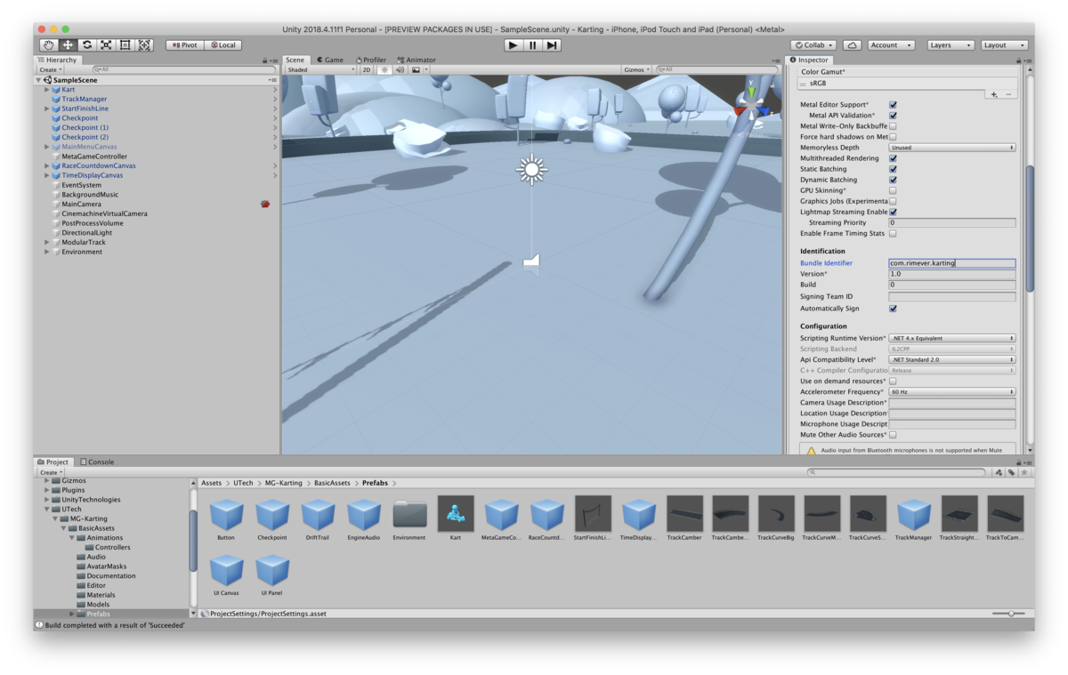This screenshot has height=675, width=1068.
Task: Select the Rect transform tool
Action: (127, 44)
